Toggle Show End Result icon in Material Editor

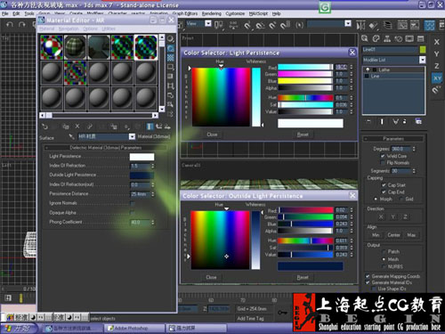pyautogui.click(x=150, y=126)
